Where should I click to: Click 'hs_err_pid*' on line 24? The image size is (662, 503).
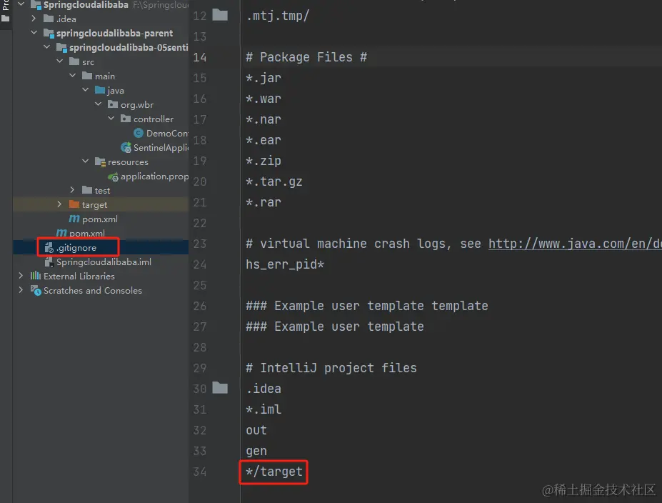(285, 264)
